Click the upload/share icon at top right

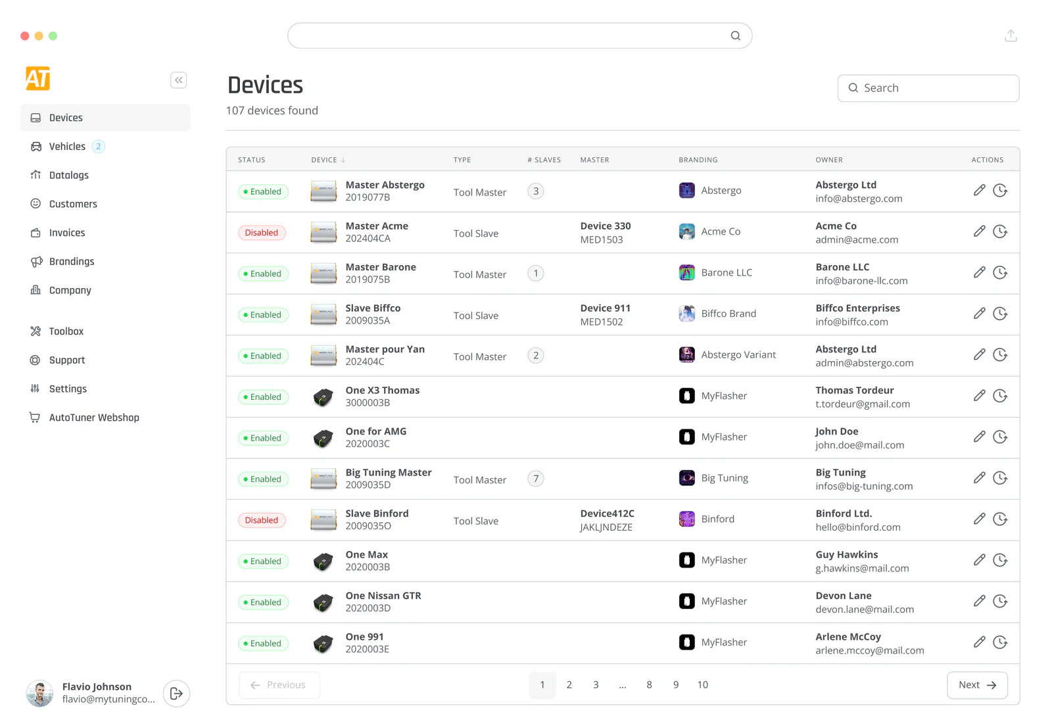point(1011,36)
